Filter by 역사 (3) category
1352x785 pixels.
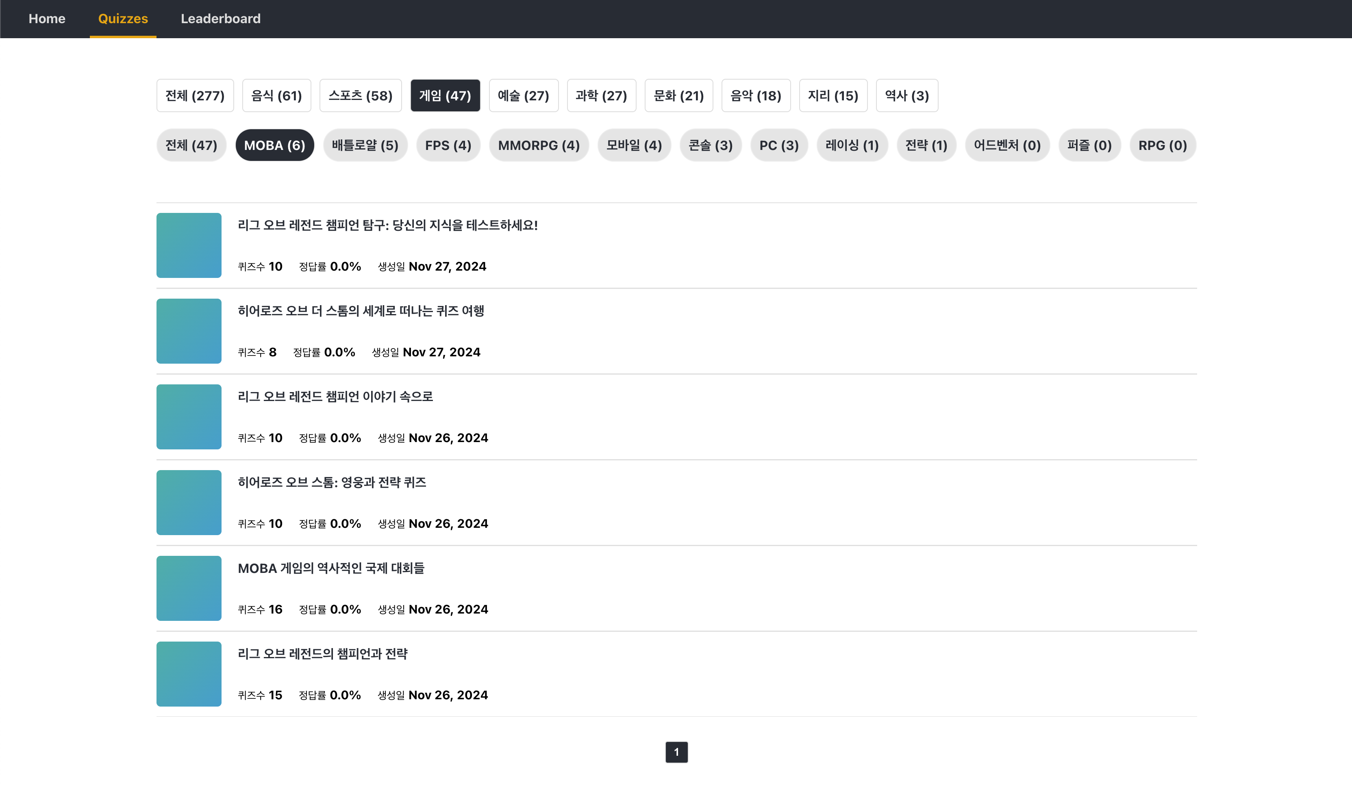tap(906, 95)
